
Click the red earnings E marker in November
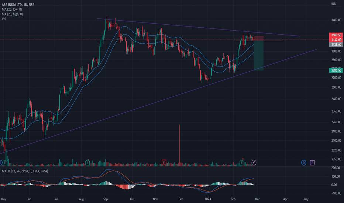[164, 163]
